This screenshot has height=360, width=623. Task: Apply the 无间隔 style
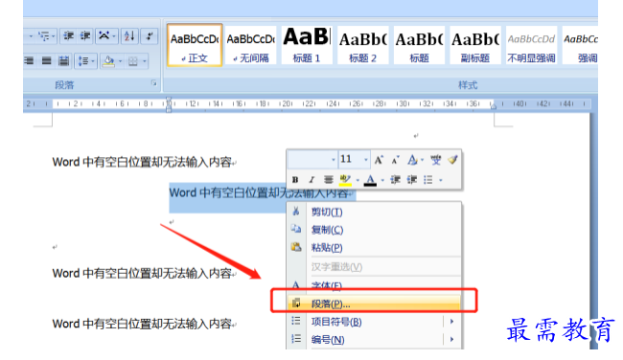[251, 45]
